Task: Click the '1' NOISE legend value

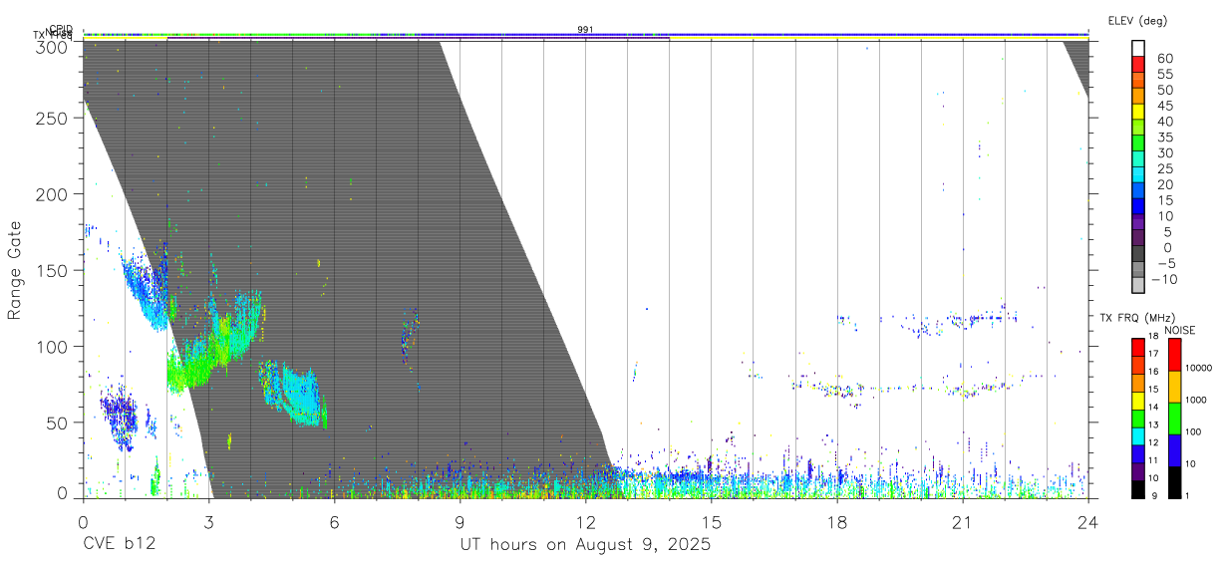Action: pyautogui.click(x=1186, y=495)
